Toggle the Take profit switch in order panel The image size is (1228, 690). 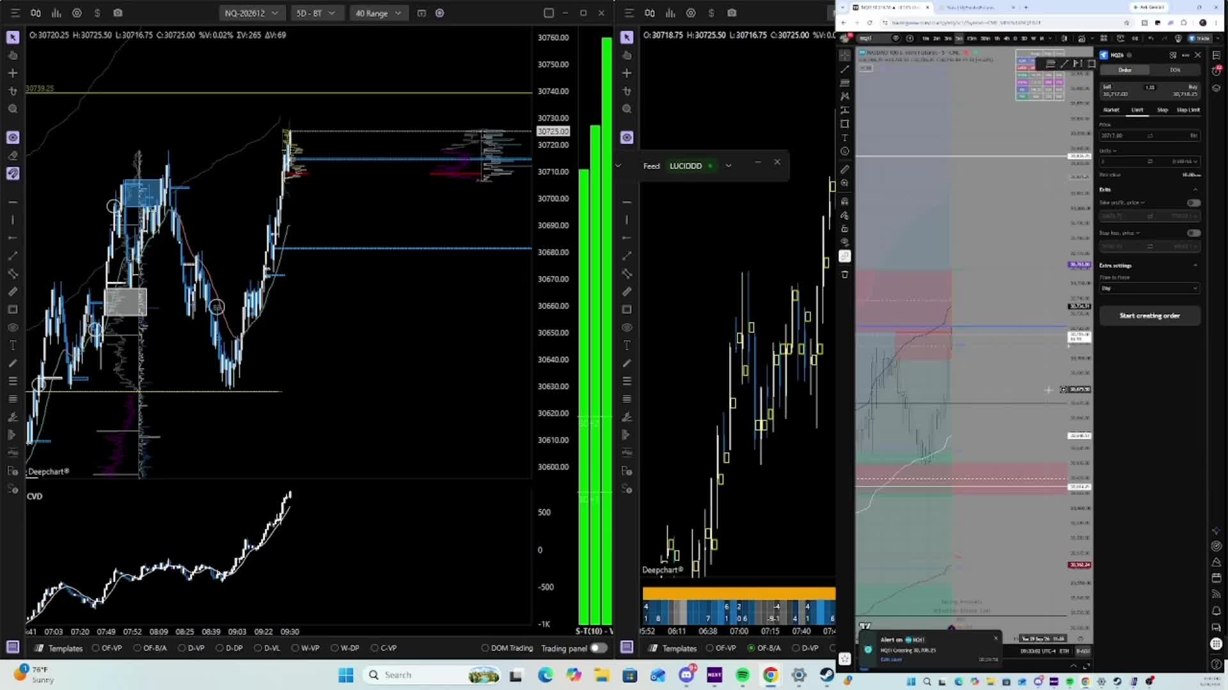click(1193, 203)
